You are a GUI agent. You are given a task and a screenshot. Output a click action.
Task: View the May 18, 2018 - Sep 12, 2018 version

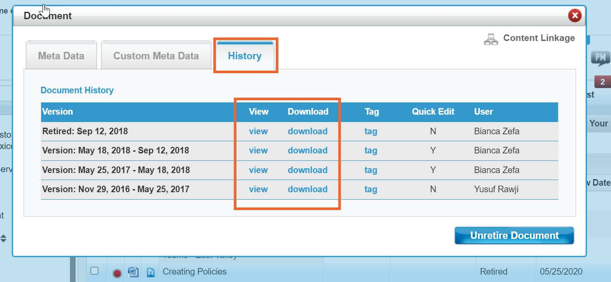(258, 150)
